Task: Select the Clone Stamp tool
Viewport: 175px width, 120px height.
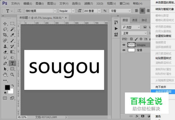Action: coord(5,46)
